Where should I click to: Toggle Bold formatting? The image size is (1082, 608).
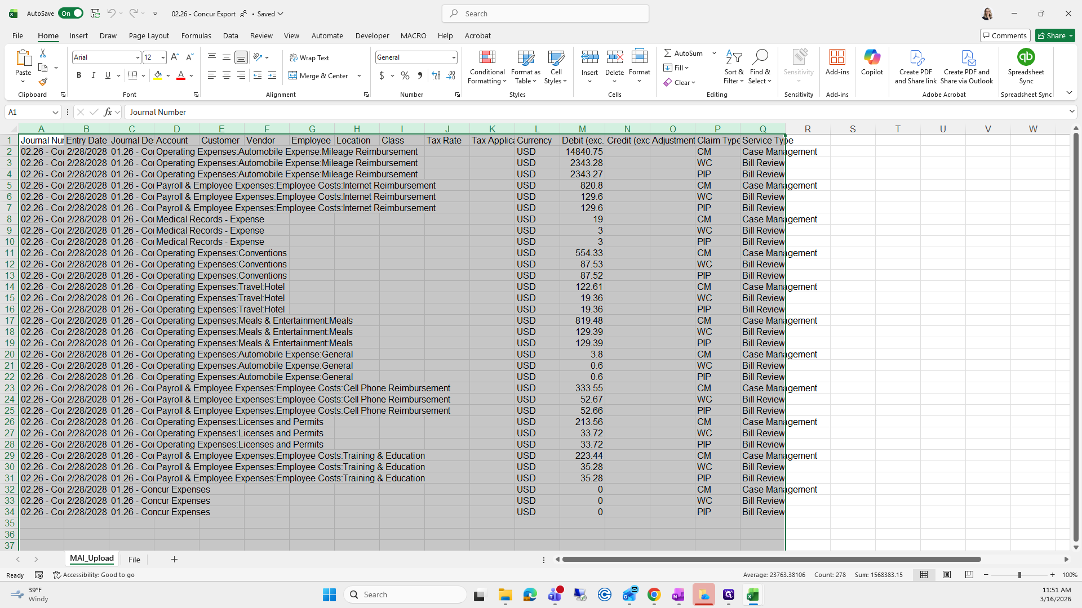tap(79, 75)
